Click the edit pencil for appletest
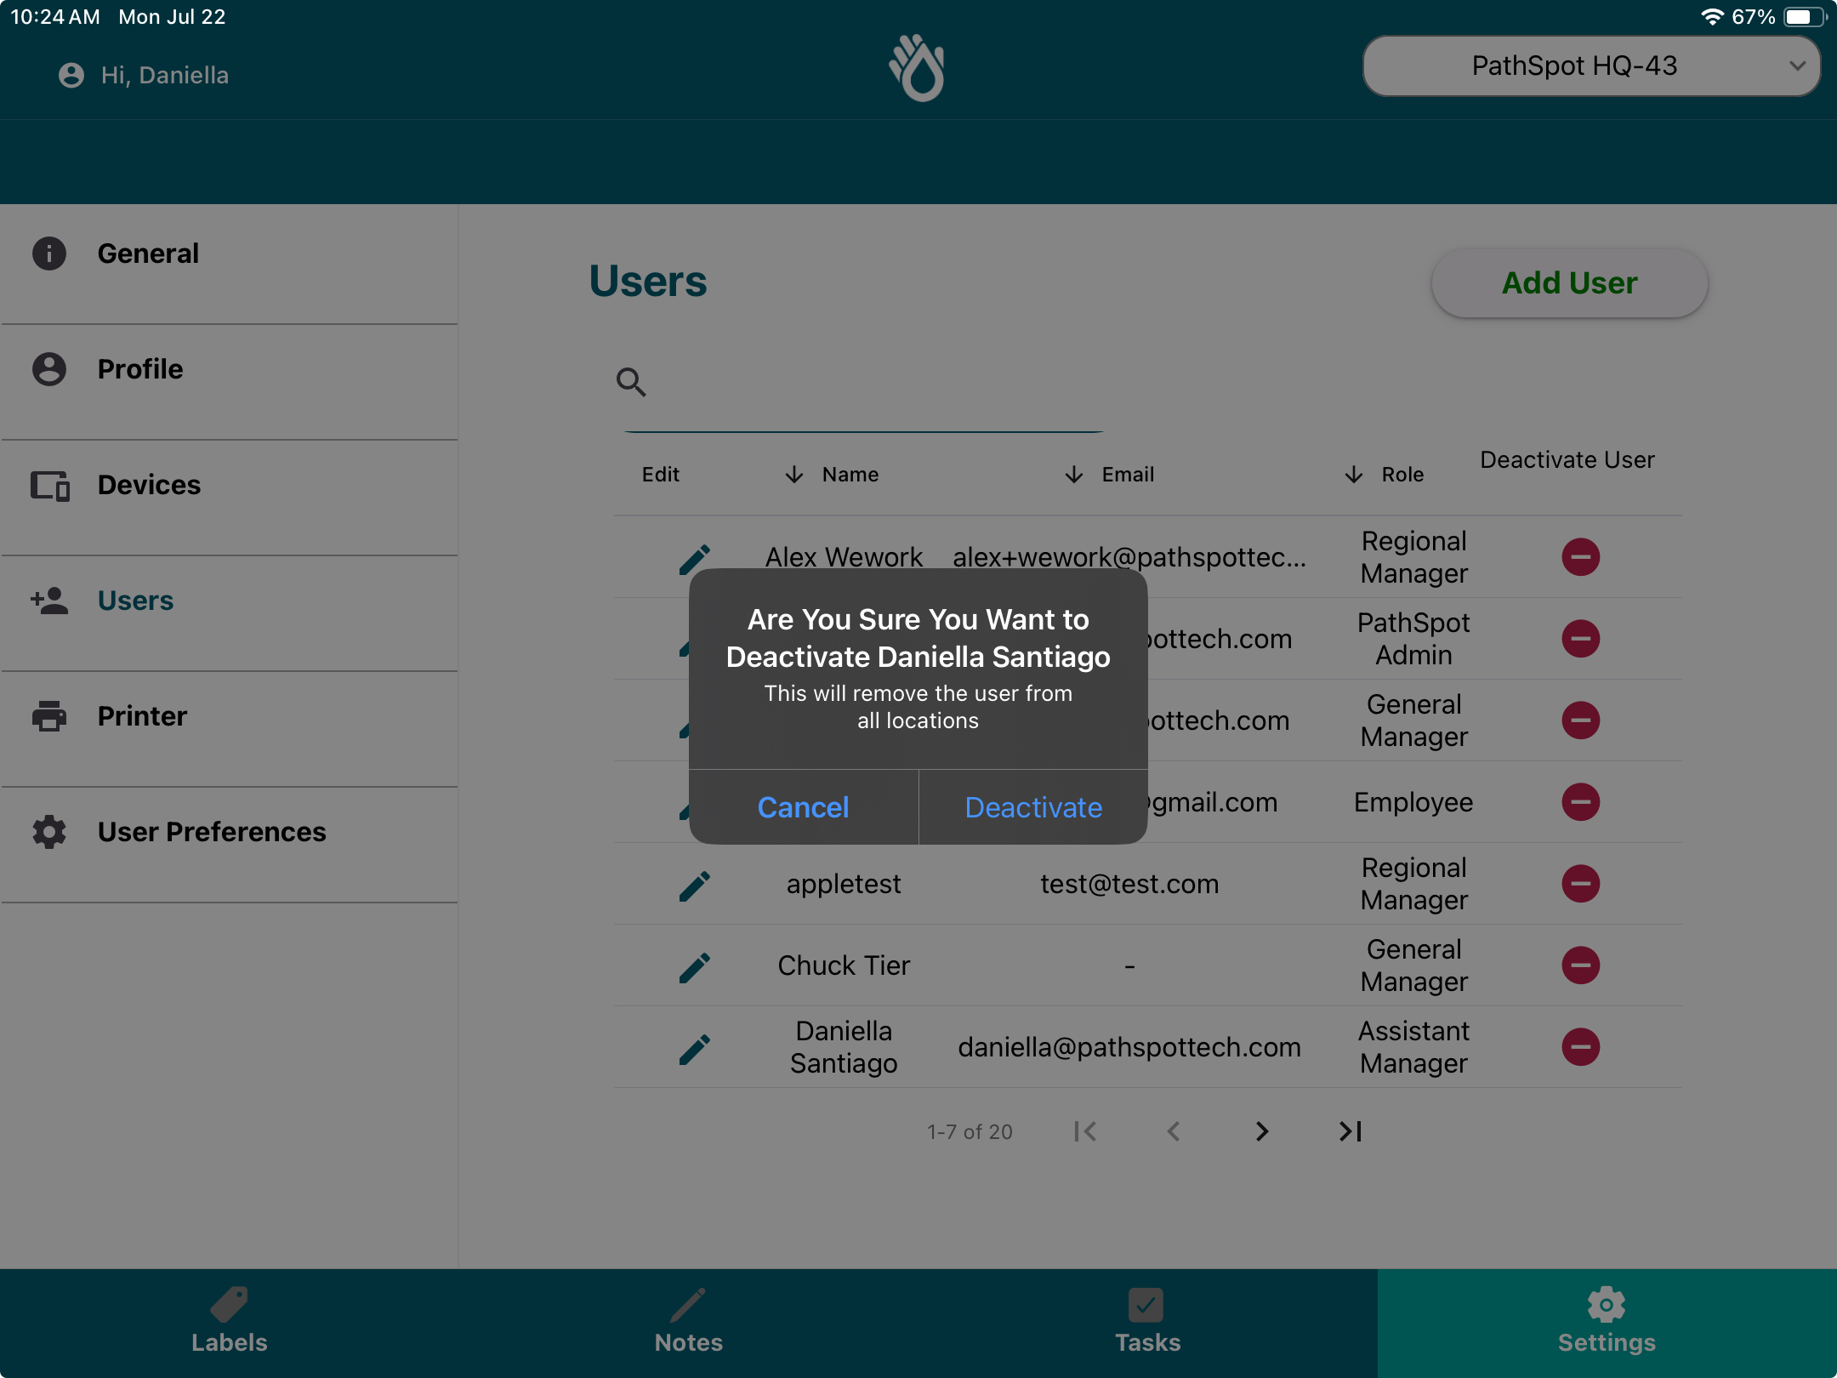The width and height of the screenshot is (1837, 1378). pos(695,885)
